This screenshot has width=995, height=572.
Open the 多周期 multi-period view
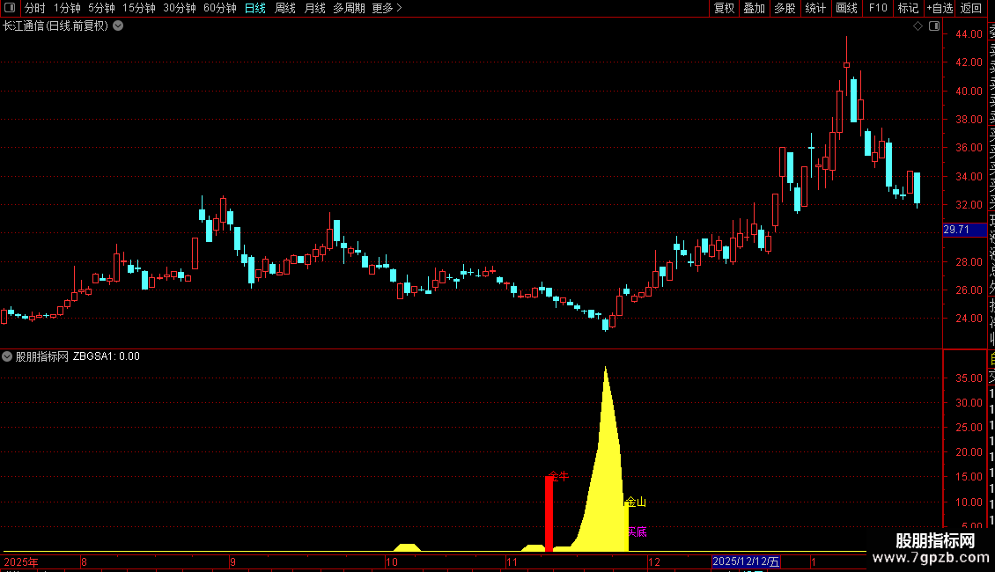point(349,8)
